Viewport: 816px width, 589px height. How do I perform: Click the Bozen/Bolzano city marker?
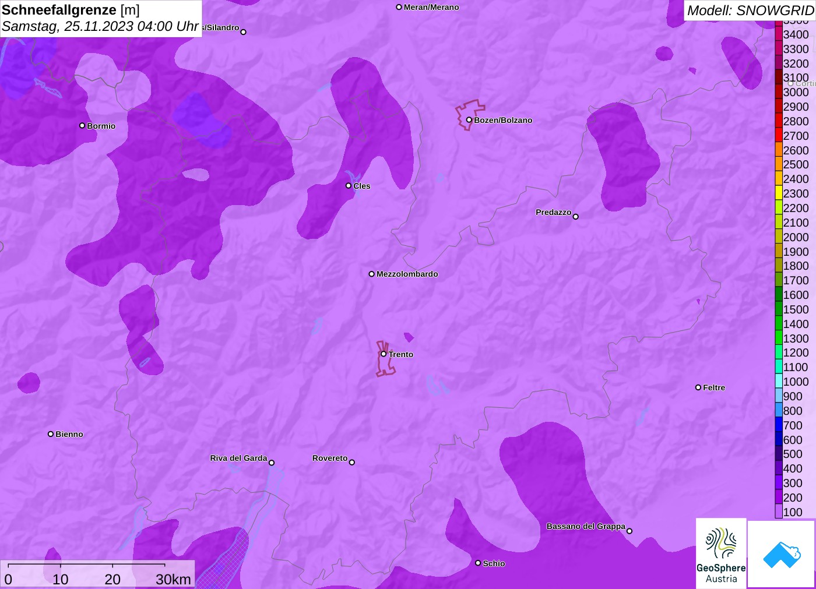point(469,120)
